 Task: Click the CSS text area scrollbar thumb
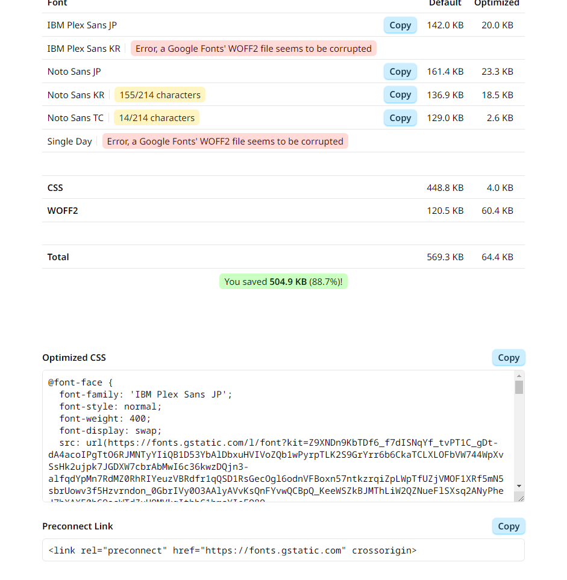[519, 387]
